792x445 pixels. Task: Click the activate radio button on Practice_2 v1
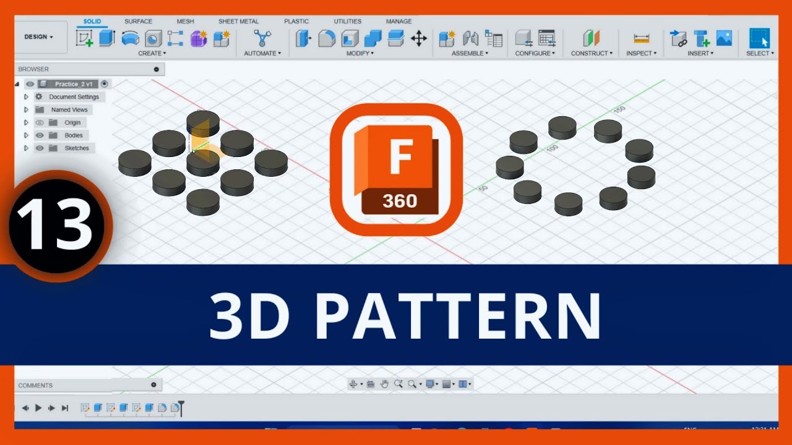105,84
